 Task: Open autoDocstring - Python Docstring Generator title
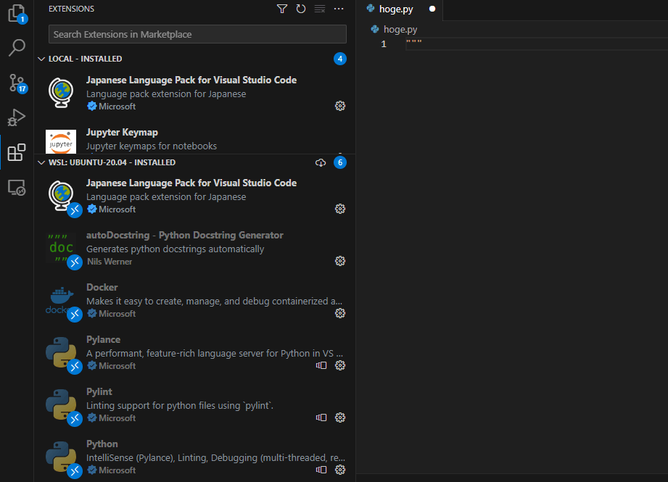[x=184, y=235]
